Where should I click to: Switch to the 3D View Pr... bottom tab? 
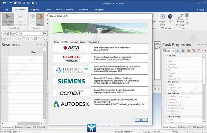pyautogui.click(x=199, y=127)
